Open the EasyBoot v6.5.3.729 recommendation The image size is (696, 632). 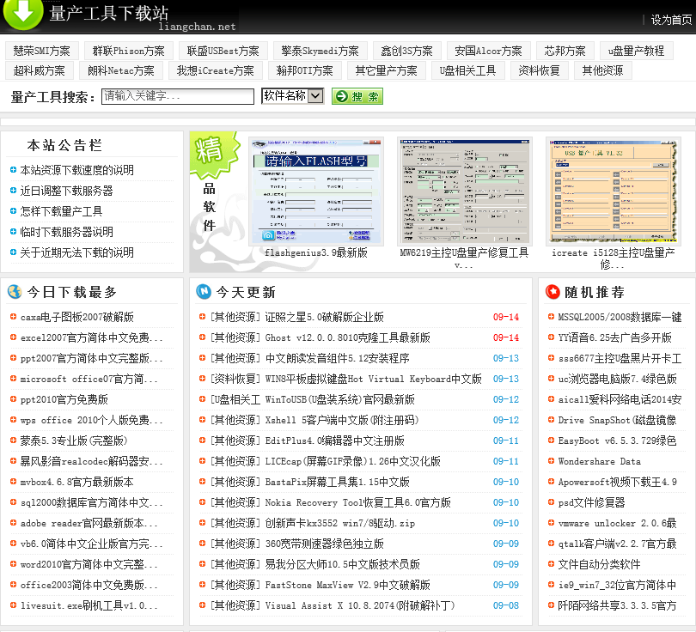click(x=617, y=441)
